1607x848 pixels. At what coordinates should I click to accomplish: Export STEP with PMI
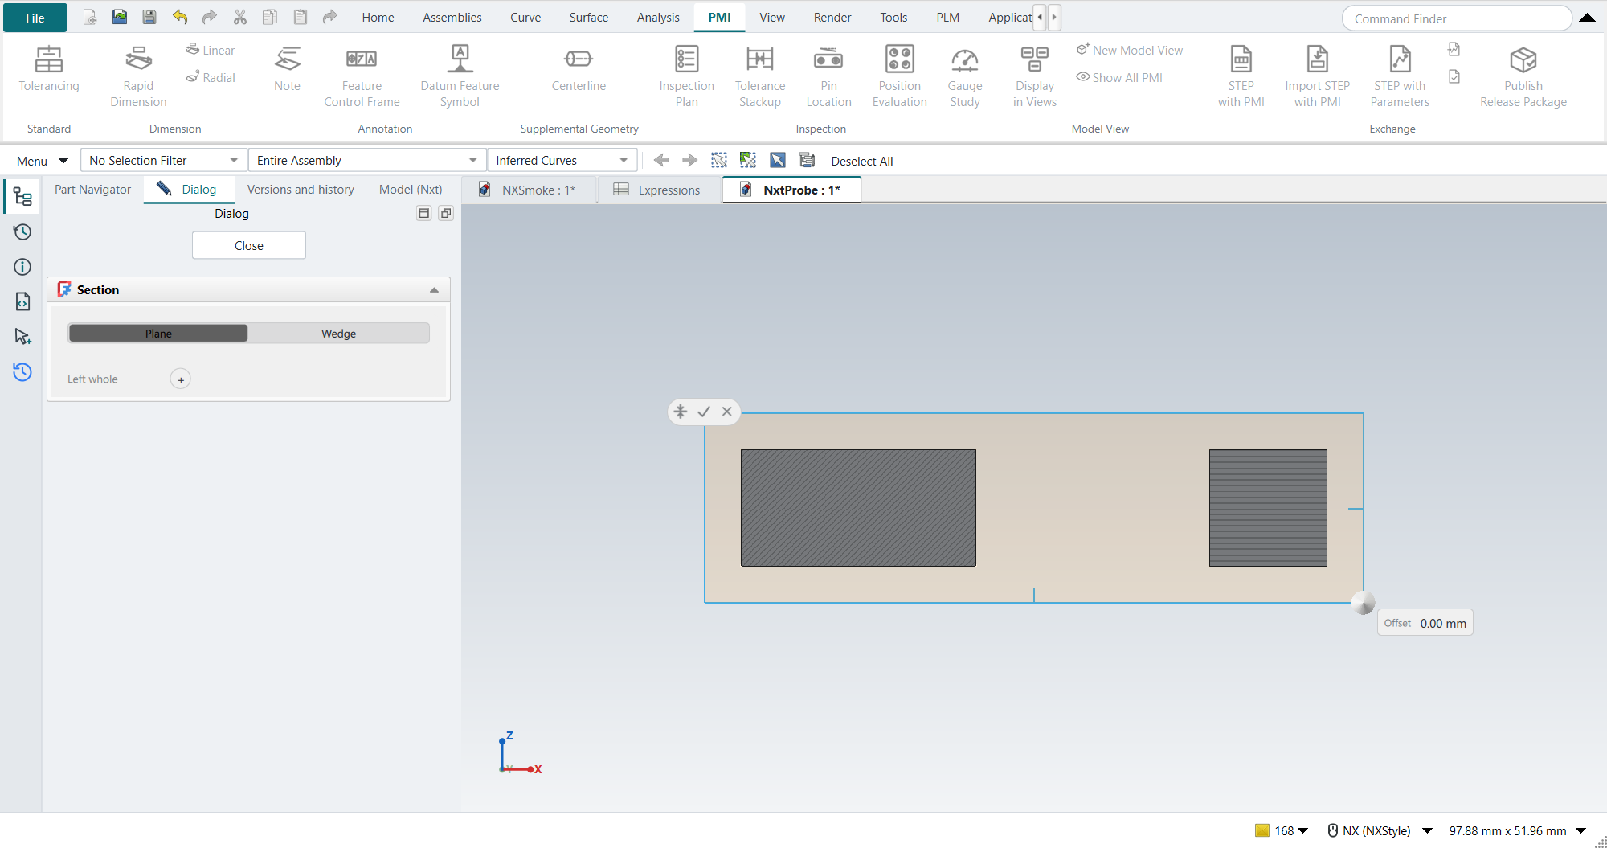1241,76
